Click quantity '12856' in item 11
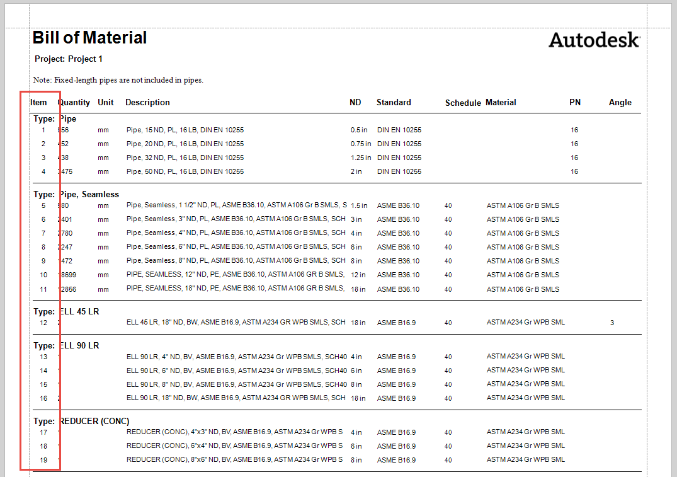Image resolution: width=677 pixels, height=477 pixels. coord(67,289)
